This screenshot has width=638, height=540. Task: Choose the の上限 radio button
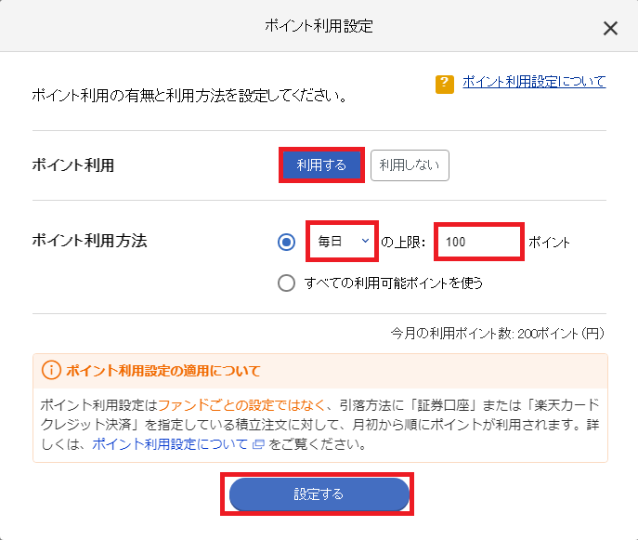[286, 242]
